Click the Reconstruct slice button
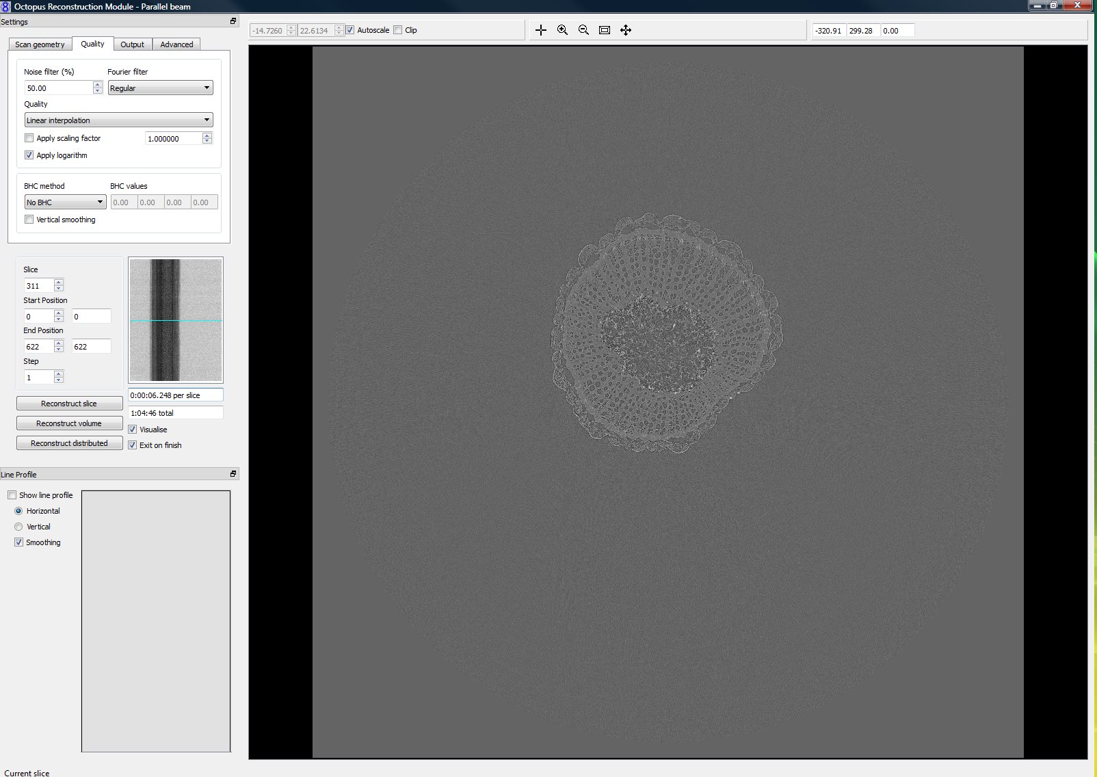This screenshot has width=1097, height=777. 69,404
